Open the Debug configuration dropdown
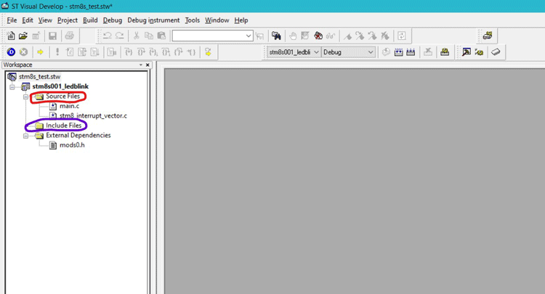545x294 pixels. pos(371,52)
